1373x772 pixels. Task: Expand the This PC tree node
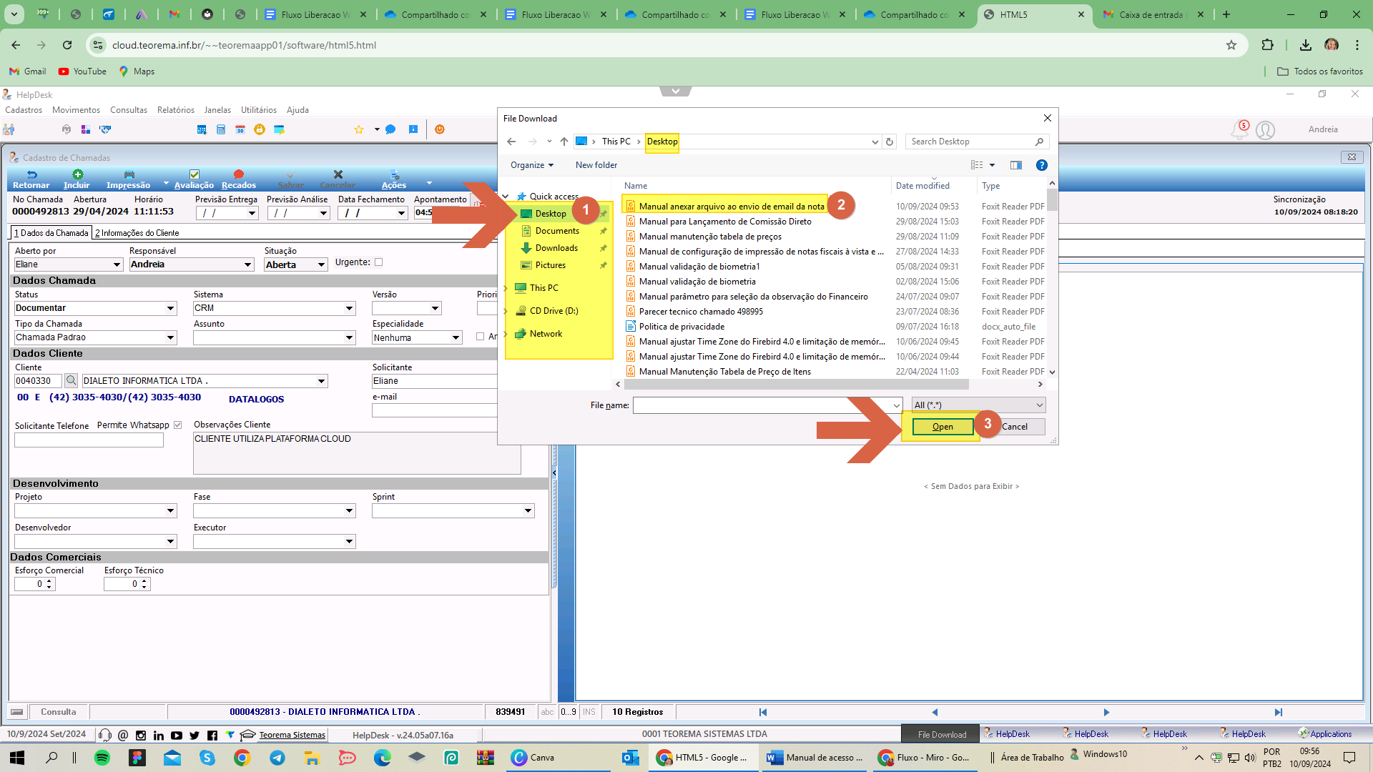tap(506, 288)
